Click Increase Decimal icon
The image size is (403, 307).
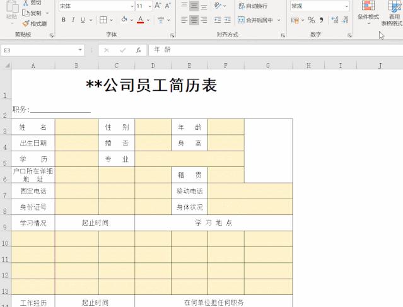335,20
